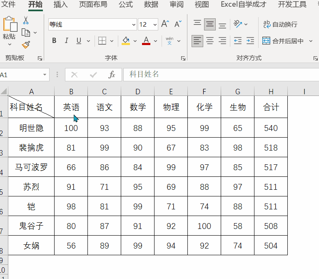Increase indent in alignment group
Image resolution: width=319 pixels, height=279 pixels.
[250, 41]
